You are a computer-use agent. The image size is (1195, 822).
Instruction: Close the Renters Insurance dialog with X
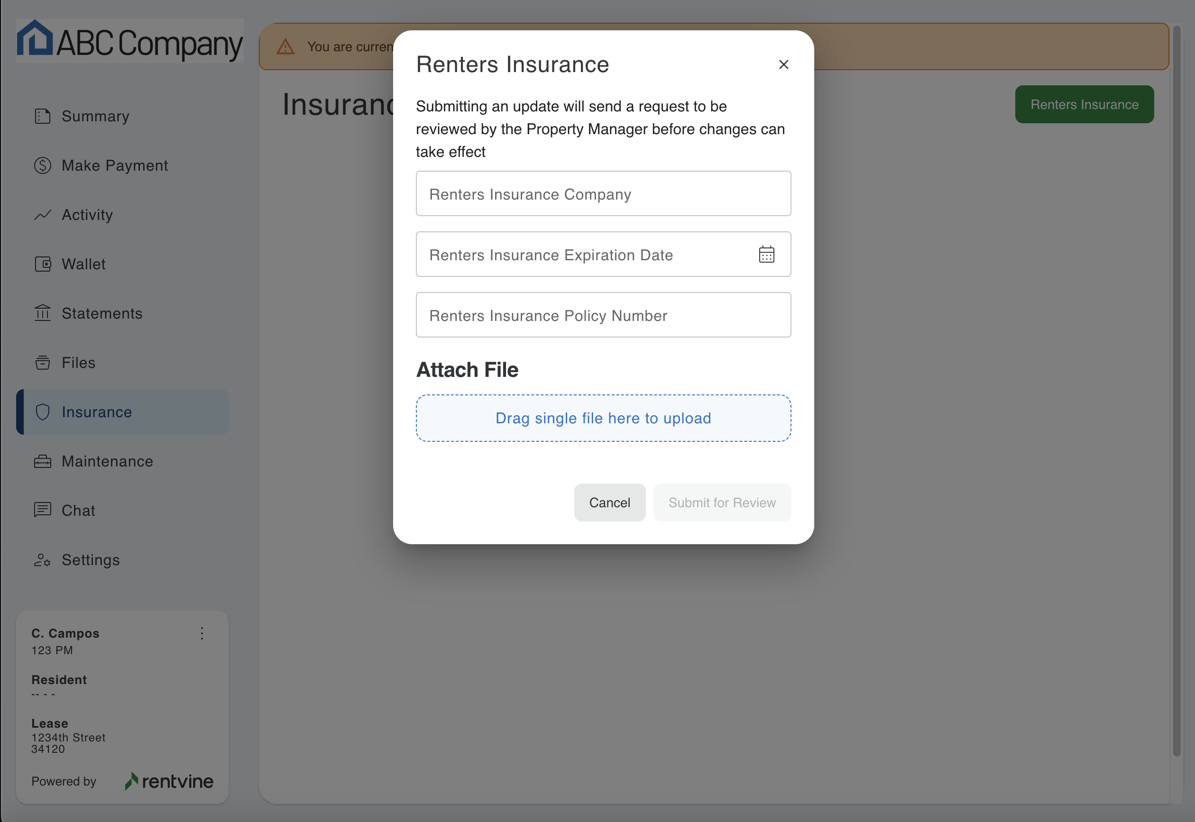[783, 64]
